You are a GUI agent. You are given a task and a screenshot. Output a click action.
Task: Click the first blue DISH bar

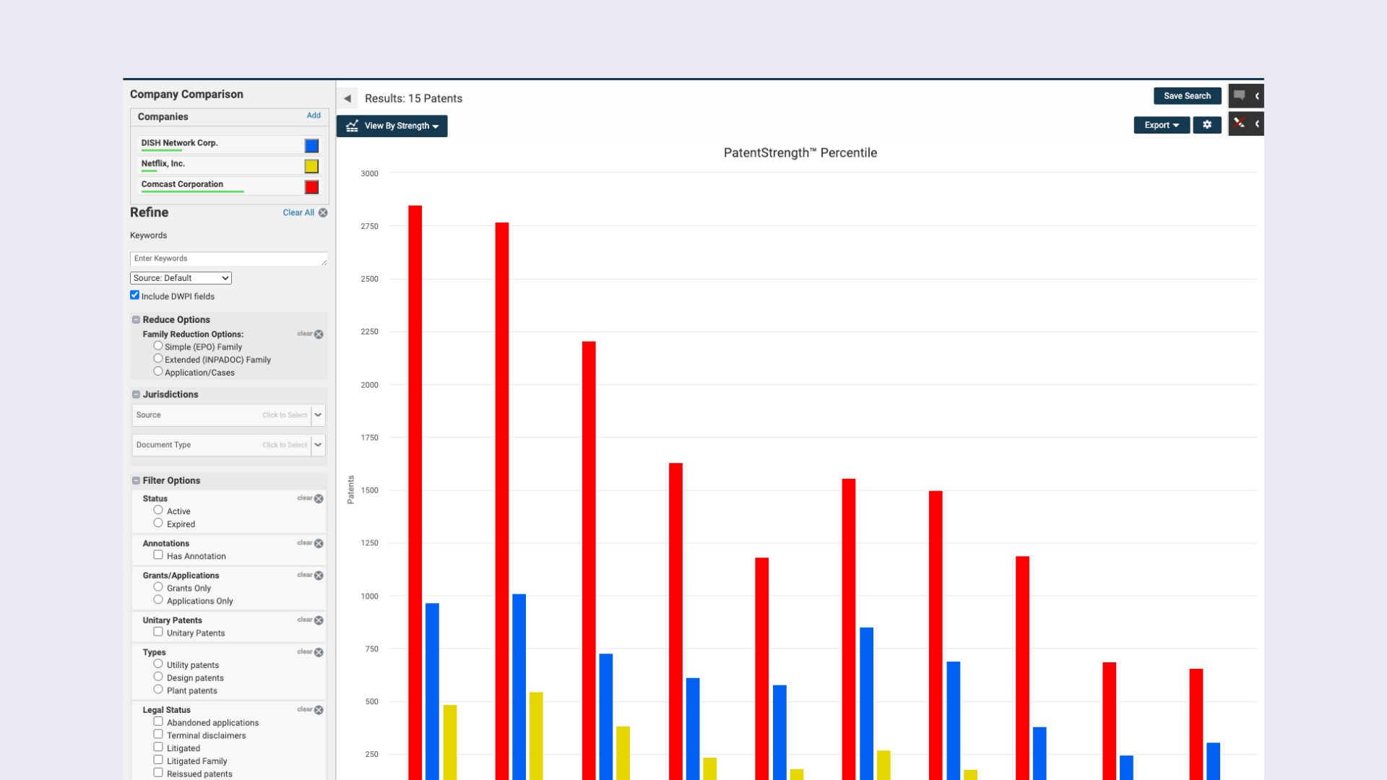click(432, 691)
